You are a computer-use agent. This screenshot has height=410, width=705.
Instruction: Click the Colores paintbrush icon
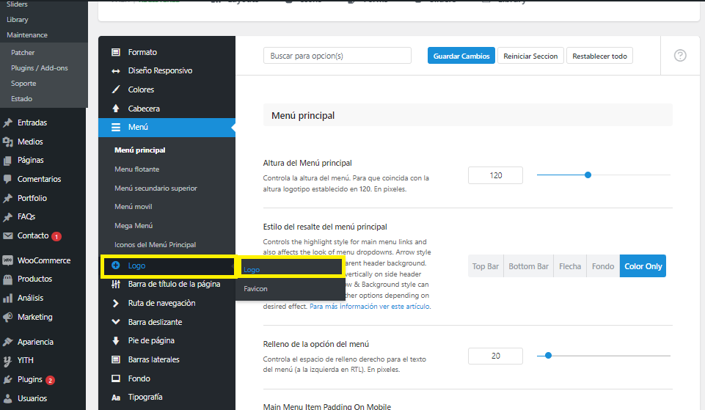pyautogui.click(x=116, y=89)
